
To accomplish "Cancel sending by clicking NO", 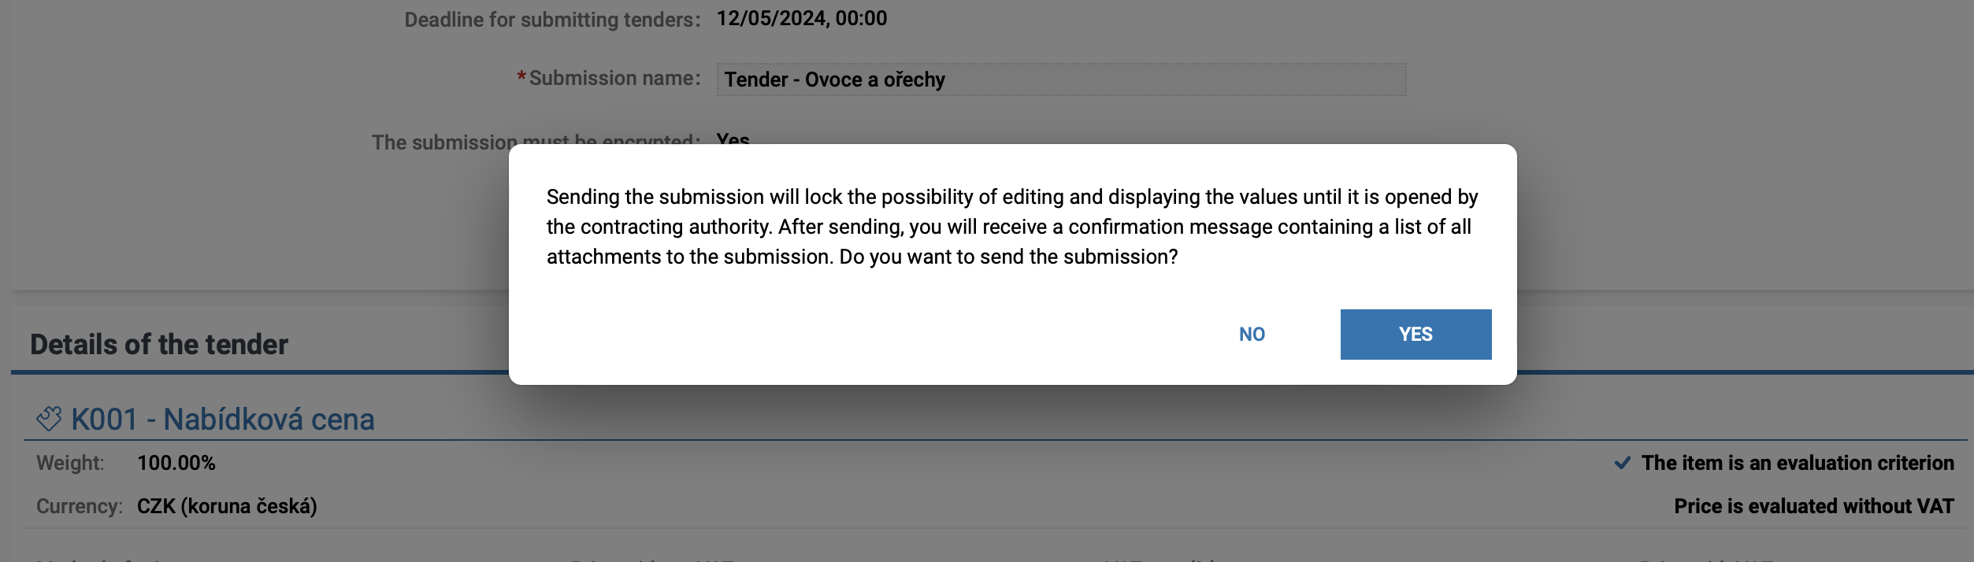I will coord(1251,335).
